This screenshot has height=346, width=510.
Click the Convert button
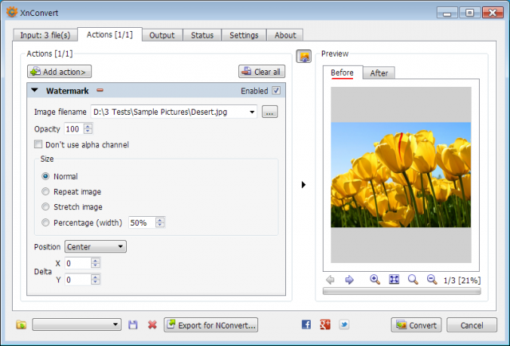coord(416,324)
